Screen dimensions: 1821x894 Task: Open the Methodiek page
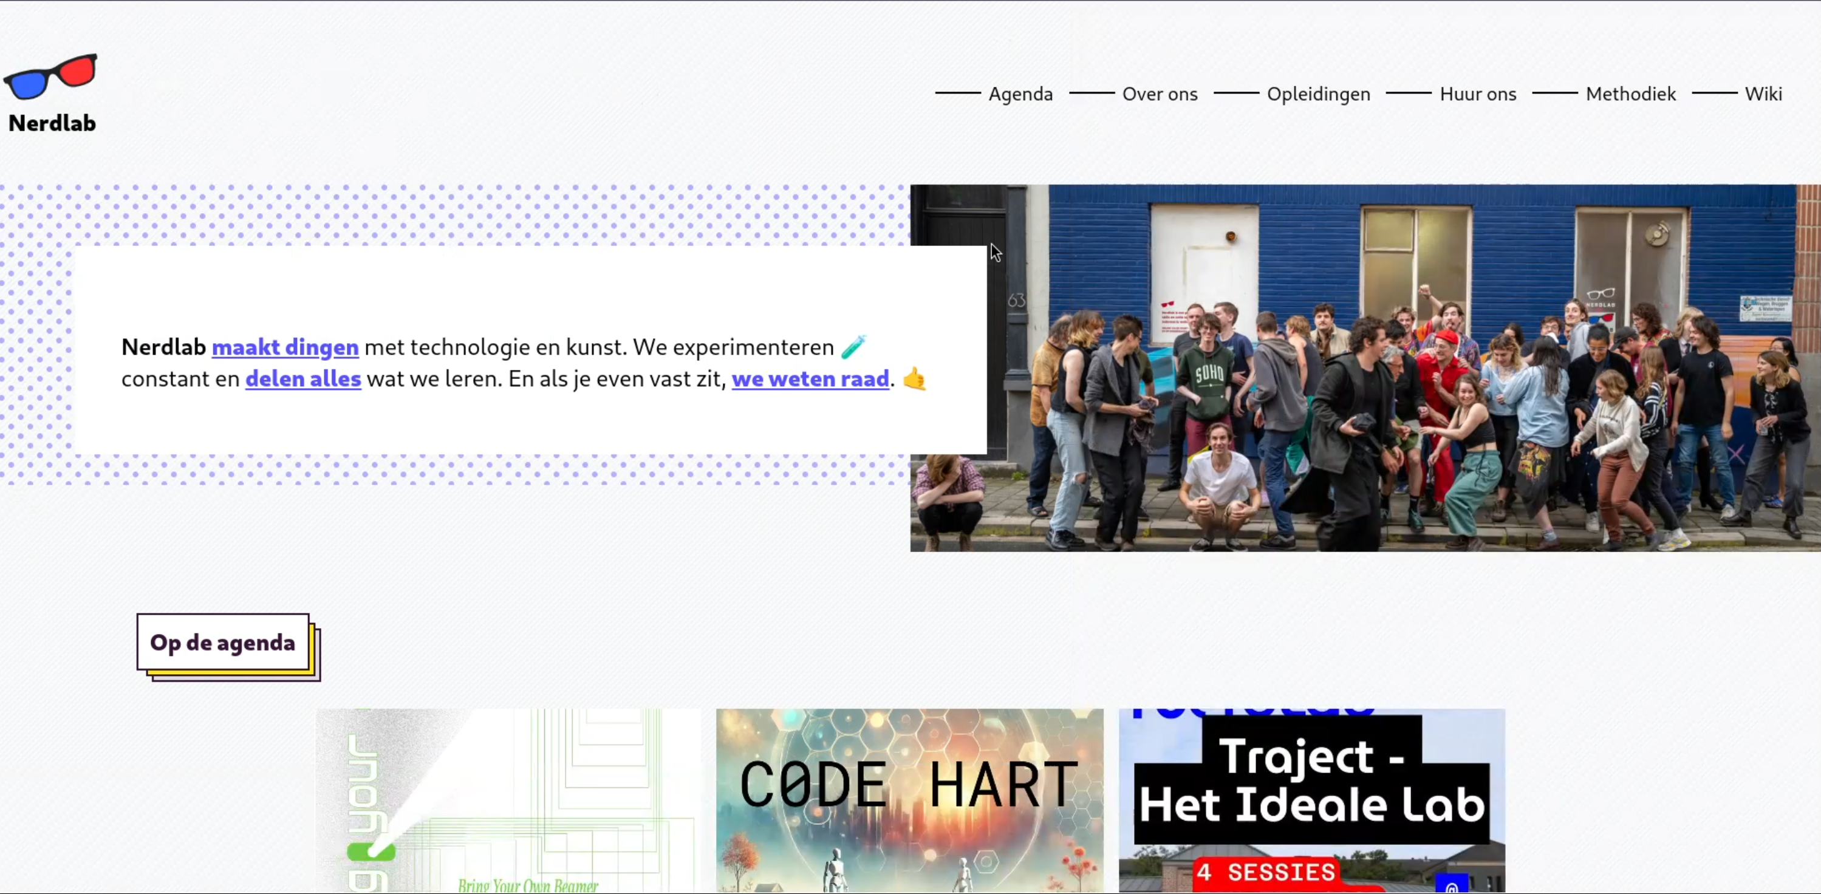[1630, 94]
